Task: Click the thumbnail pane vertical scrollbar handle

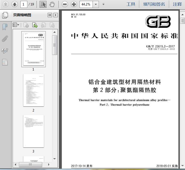Action: 55,45
